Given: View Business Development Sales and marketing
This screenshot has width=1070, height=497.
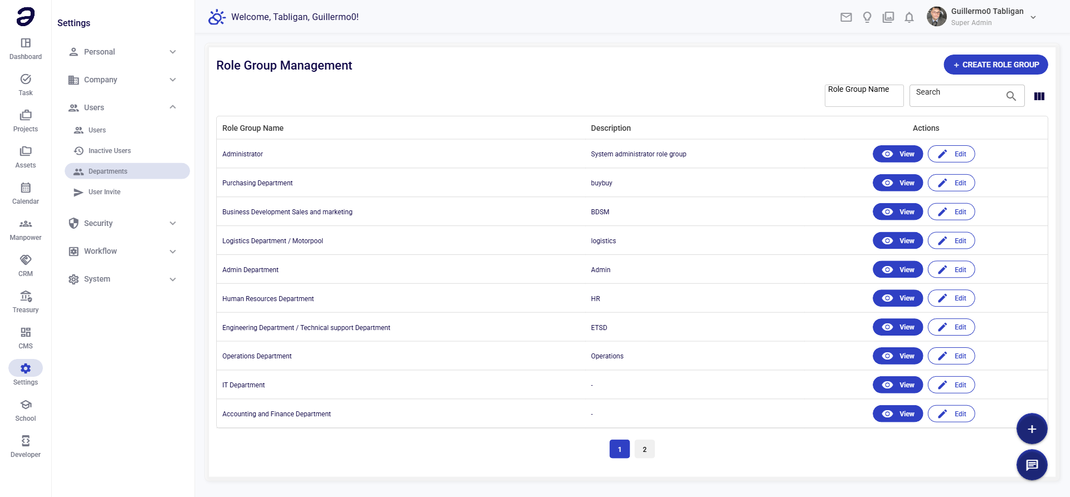Looking at the screenshot, I should 898,212.
